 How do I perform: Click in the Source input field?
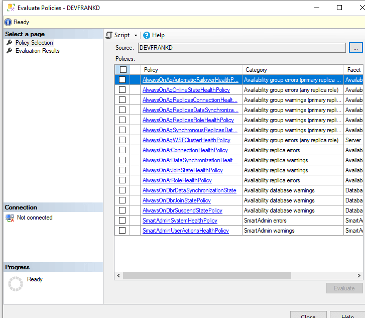pyautogui.click(x=241, y=48)
